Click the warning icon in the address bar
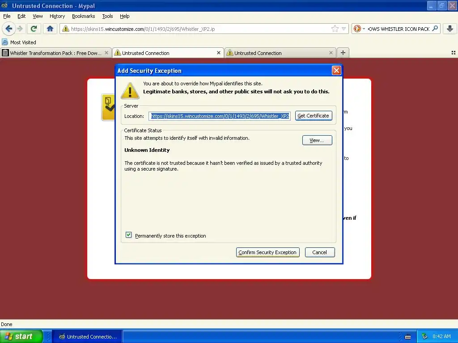 [66, 29]
